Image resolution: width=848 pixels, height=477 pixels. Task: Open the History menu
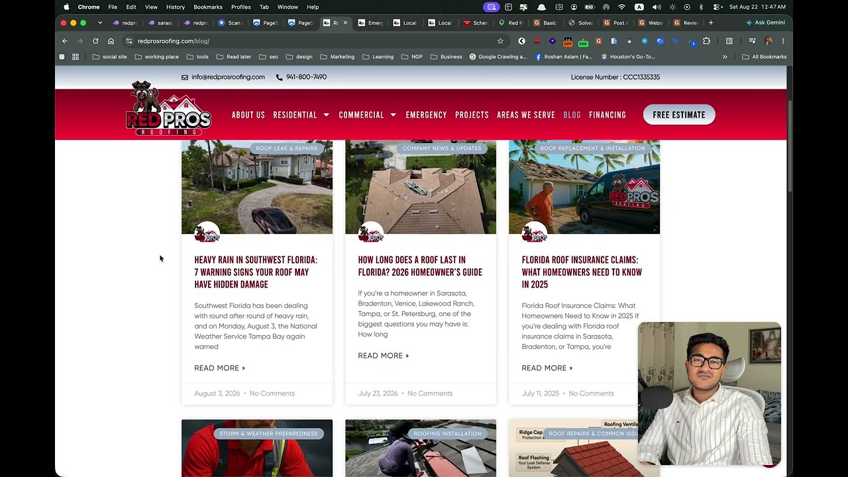[176, 7]
